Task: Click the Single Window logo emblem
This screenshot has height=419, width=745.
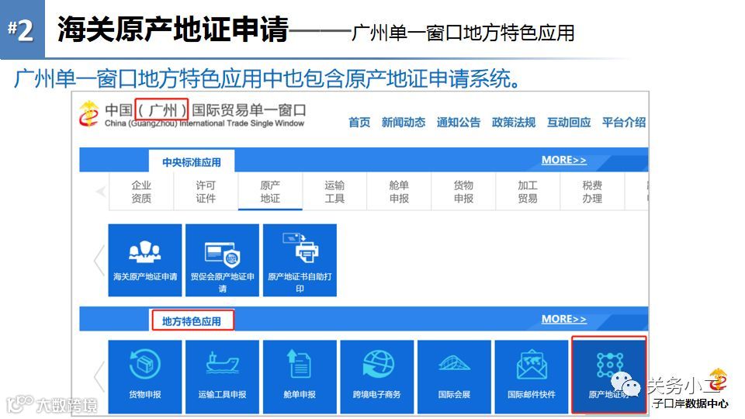Action: tap(88, 114)
